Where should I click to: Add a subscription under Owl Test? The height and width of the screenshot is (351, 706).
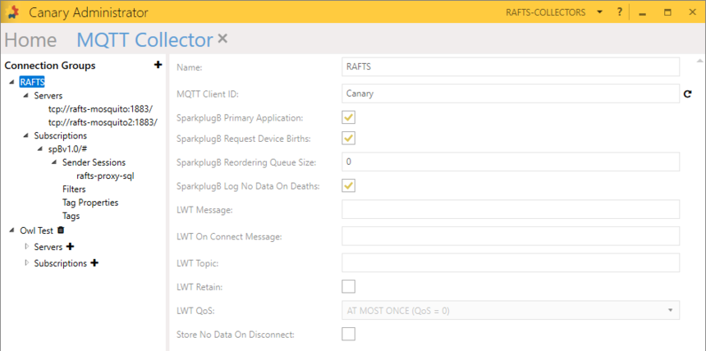94,263
